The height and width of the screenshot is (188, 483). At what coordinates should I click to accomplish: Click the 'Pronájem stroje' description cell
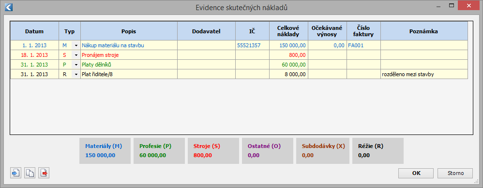coord(129,55)
